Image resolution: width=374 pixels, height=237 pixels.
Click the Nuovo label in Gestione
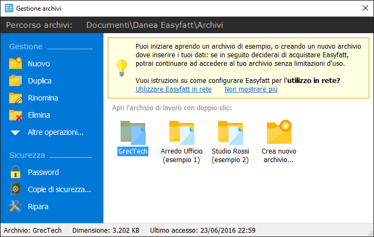point(39,64)
